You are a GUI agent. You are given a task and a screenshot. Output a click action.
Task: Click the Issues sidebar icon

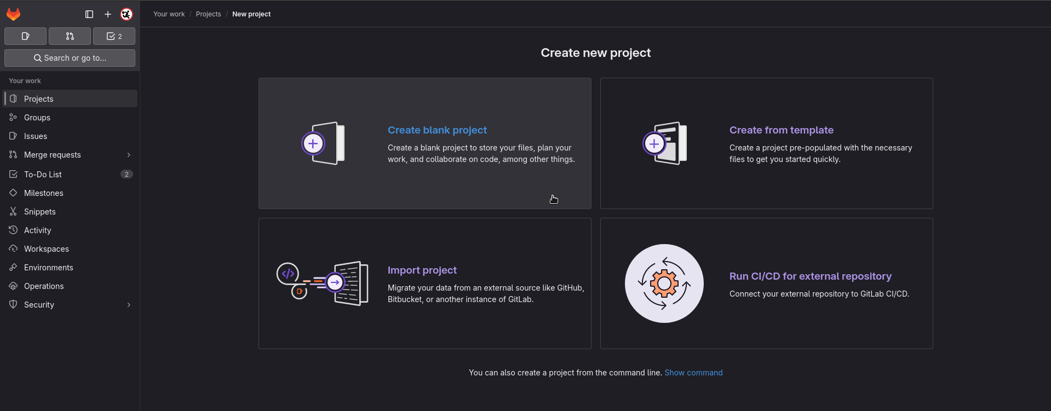[x=13, y=136]
